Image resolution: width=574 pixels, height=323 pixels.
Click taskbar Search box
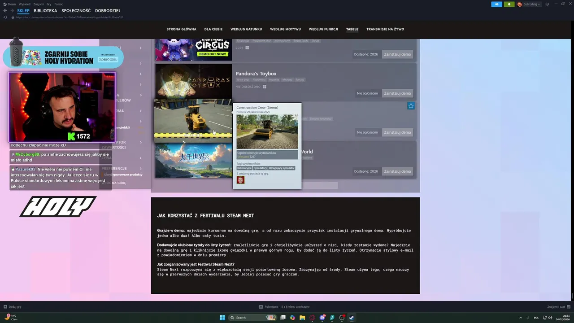coord(252,318)
